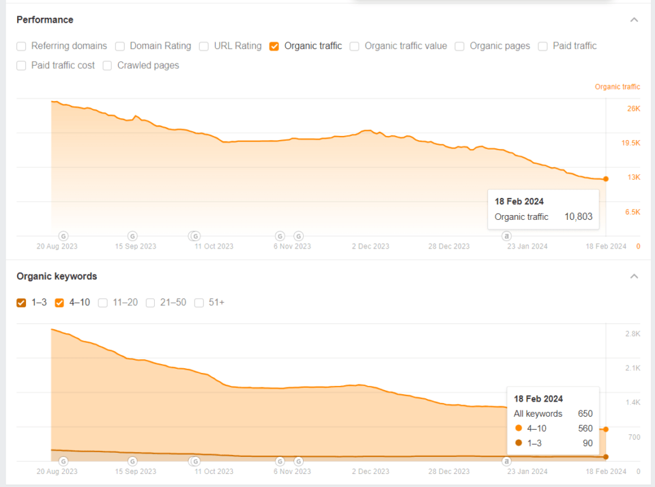Click the 2 Dec 2023 date label in Performance chart
The image size is (655, 487).
click(370, 246)
